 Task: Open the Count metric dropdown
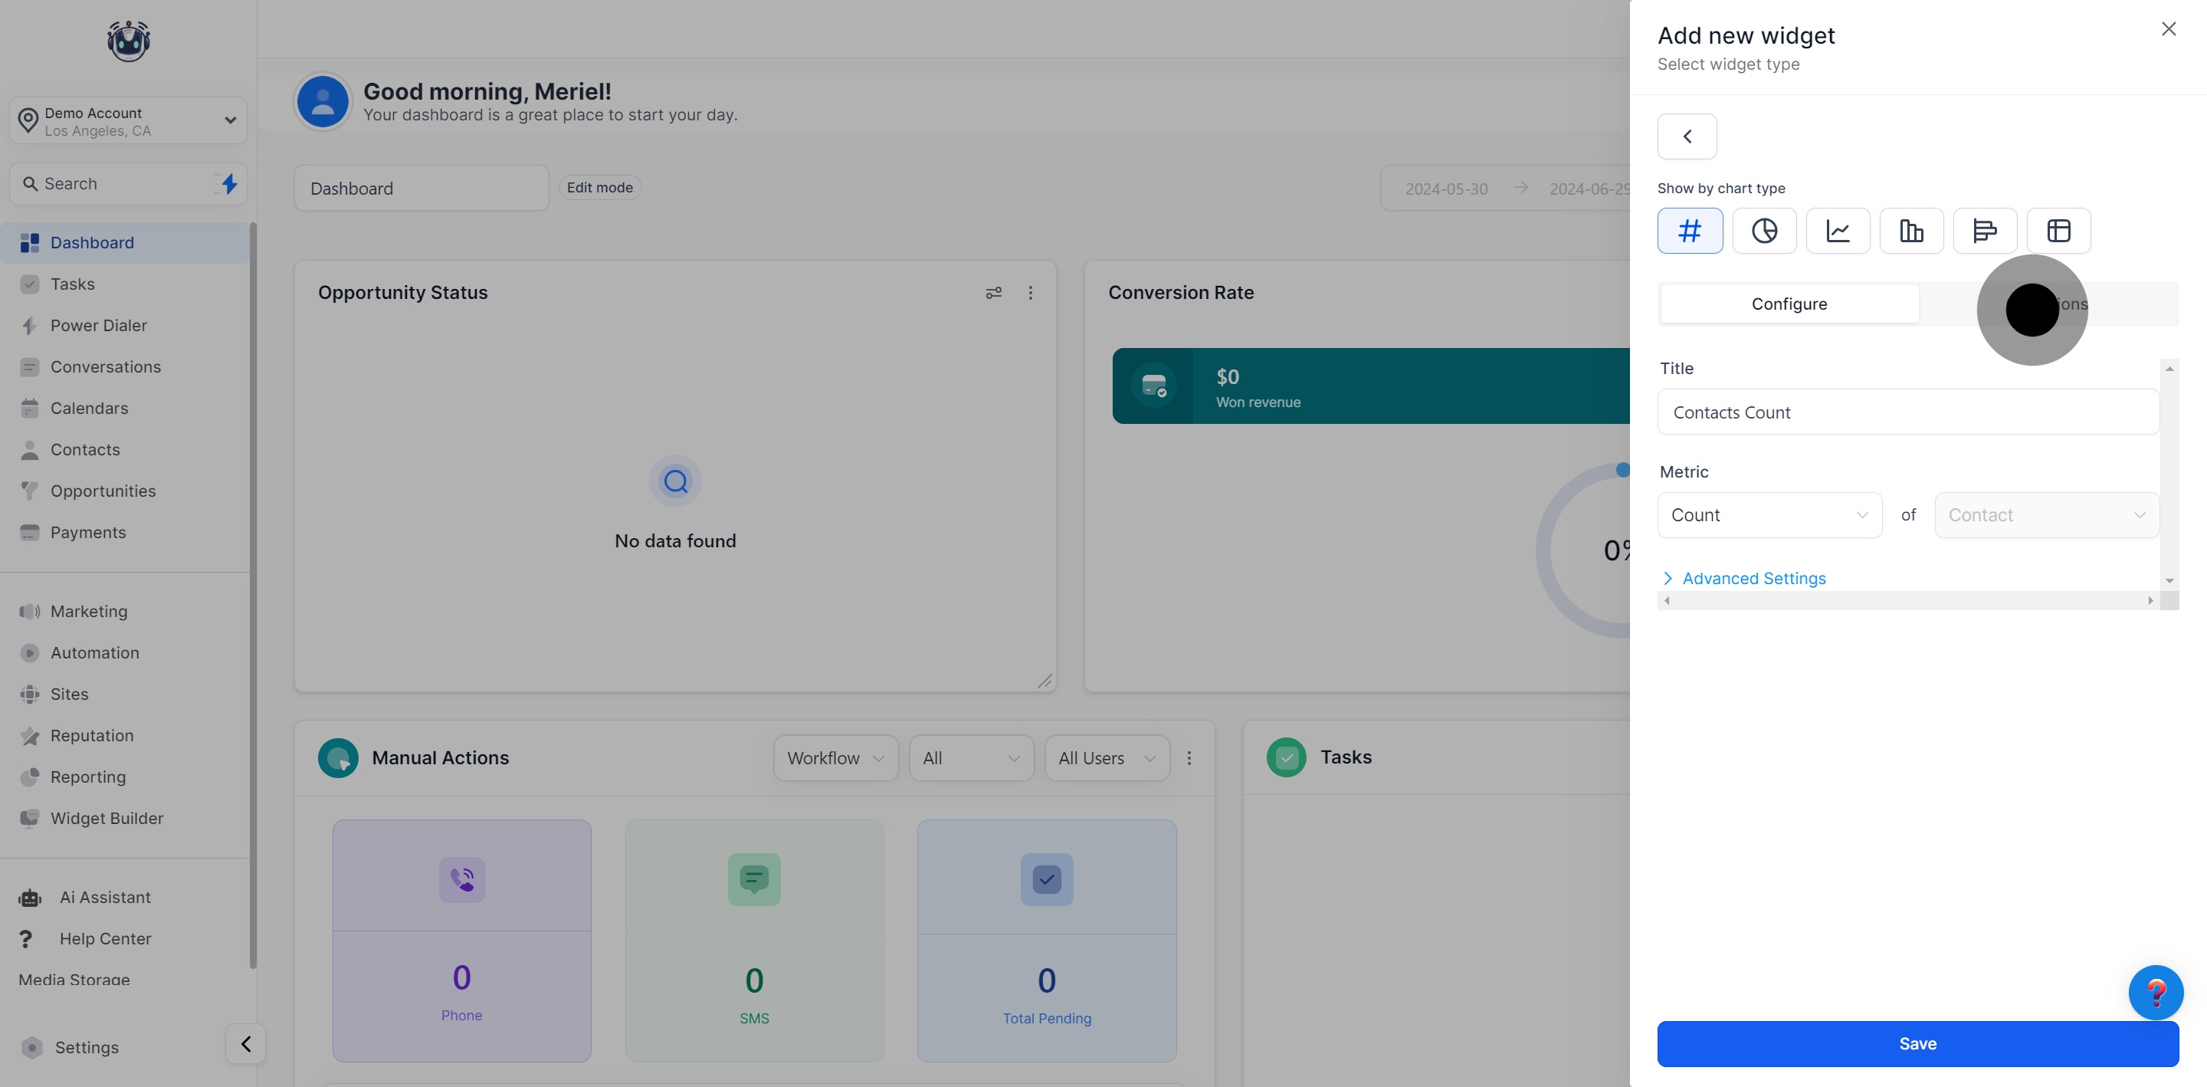1769,515
